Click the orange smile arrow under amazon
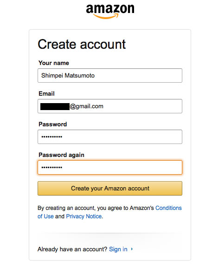The height and width of the screenshot is (268, 212). (x=106, y=16)
